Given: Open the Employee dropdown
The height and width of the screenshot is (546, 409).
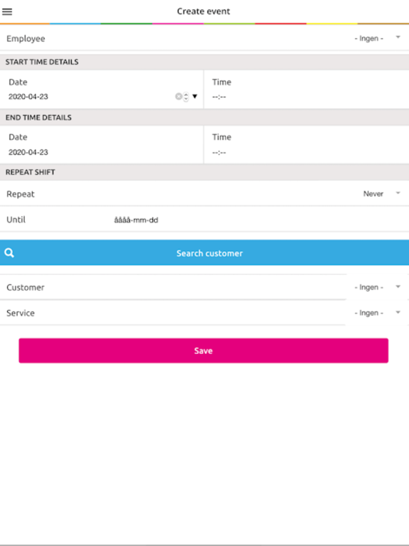Looking at the screenshot, I should [377, 38].
